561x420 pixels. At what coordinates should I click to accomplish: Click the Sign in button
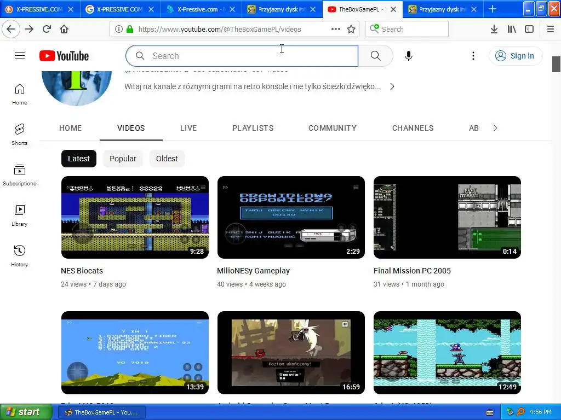click(516, 56)
